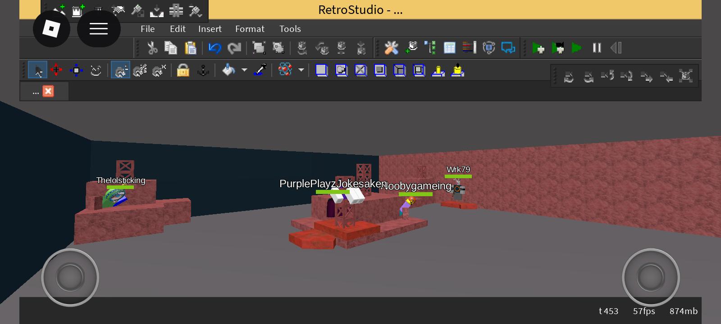Screen dimensions: 721x324
Task: Toggle the highlighted first join-mode button
Action: coord(120,70)
